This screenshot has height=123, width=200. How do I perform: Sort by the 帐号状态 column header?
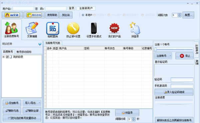pyautogui.click(x=114, y=48)
